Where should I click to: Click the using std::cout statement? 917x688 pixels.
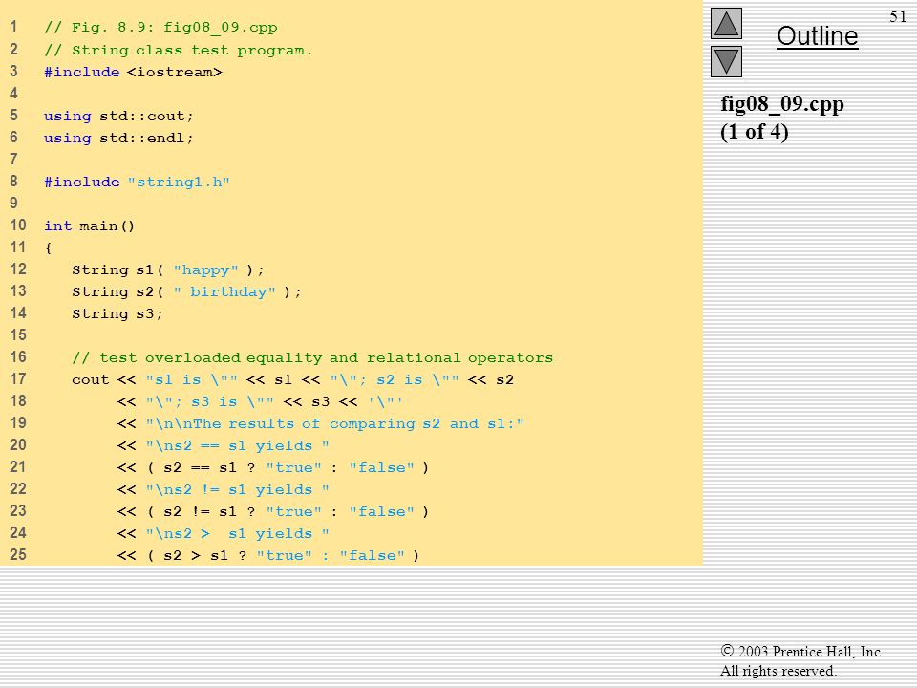point(118,116)
